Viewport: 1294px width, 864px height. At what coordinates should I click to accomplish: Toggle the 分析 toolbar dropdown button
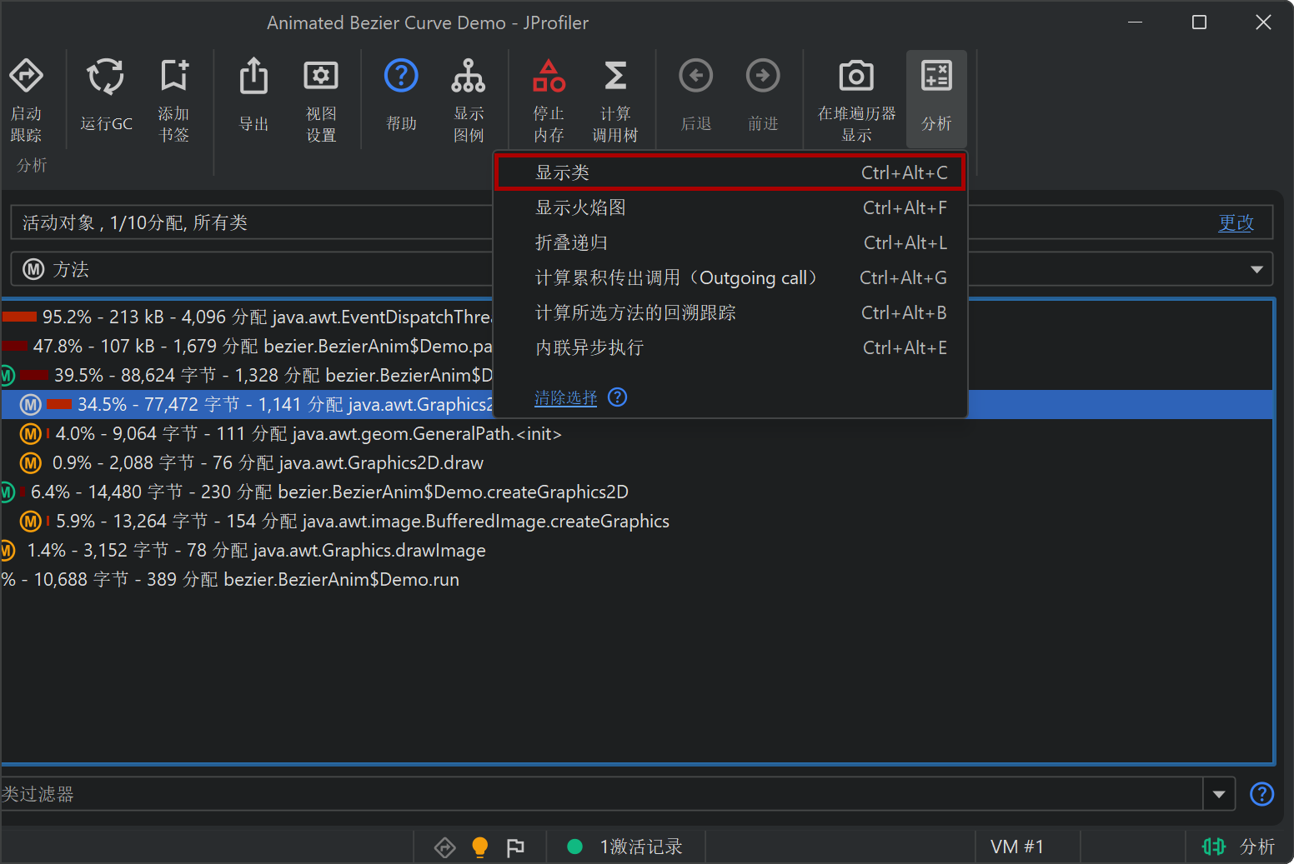coord(936,98)
